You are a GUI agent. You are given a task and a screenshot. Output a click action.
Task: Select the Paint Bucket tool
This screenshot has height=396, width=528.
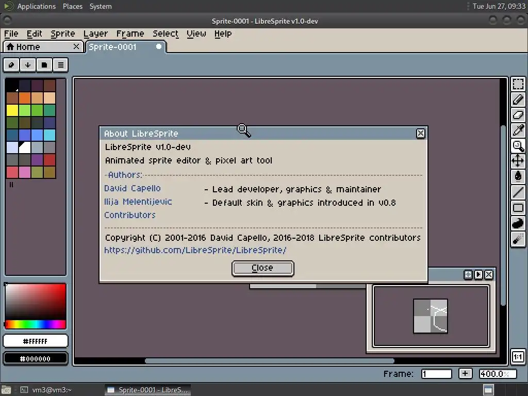coord(518,176)
